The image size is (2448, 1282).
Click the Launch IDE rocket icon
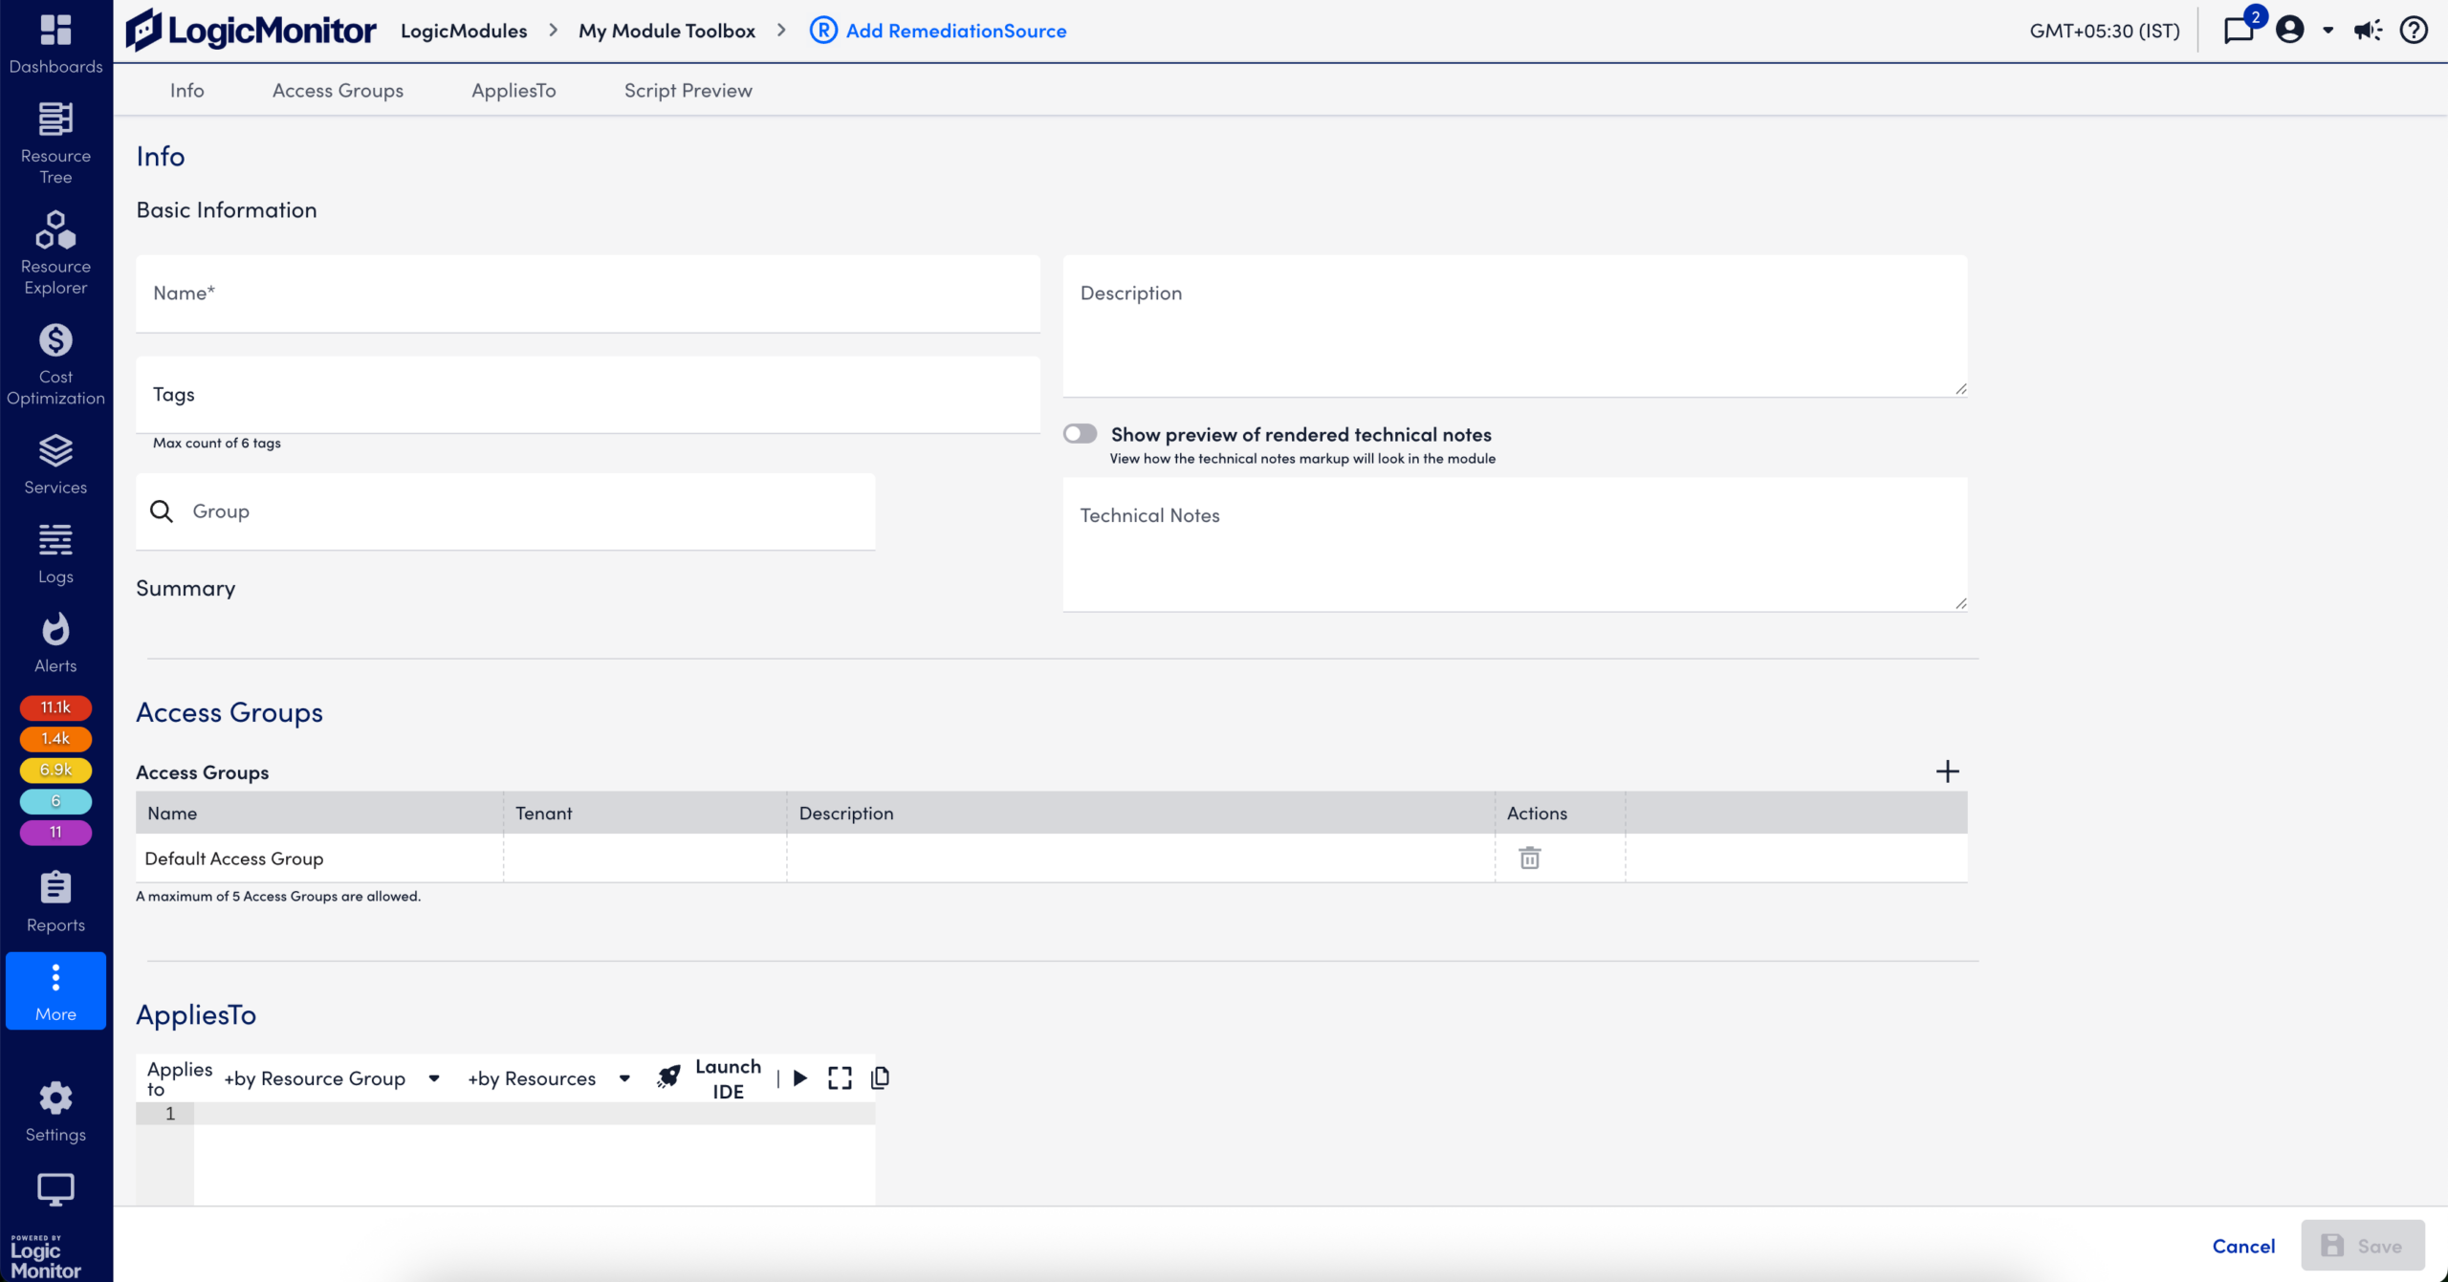668,1077
